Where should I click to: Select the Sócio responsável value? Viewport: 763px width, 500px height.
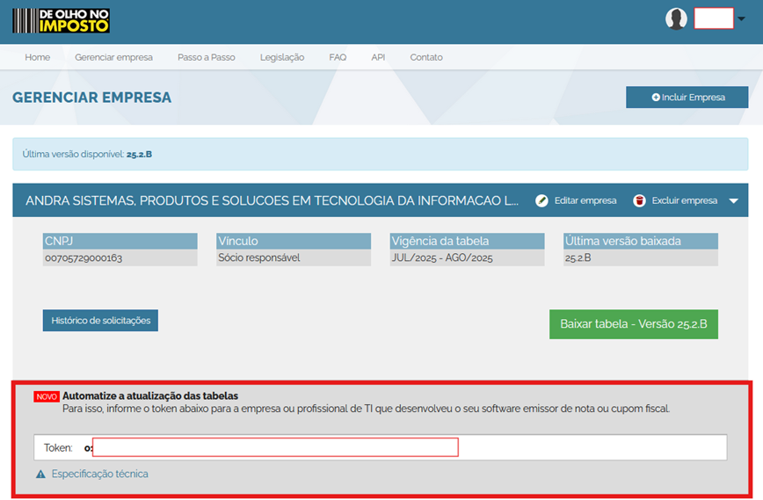(258, 257)
